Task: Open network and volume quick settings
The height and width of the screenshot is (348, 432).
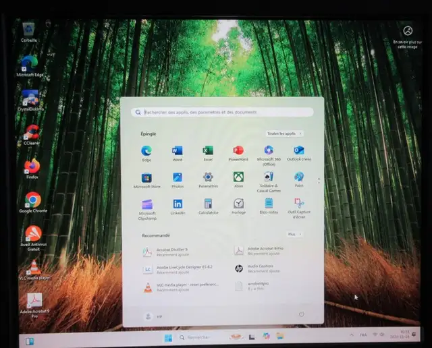Action: pyautogui.click(x=379, y=335)
